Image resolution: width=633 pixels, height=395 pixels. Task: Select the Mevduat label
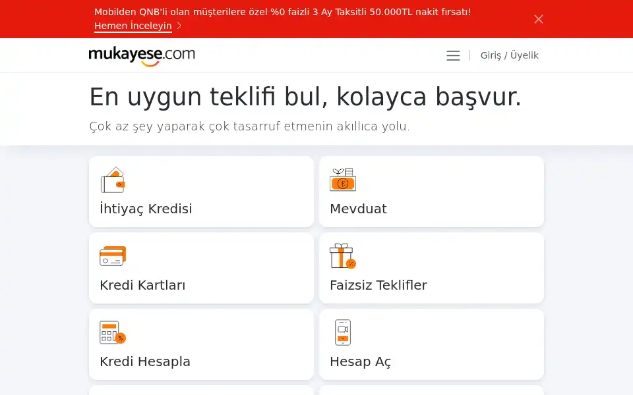click(358, 209)
